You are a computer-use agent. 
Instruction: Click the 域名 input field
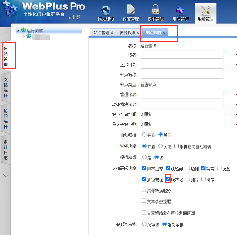pyautogui.click(x=182, y=54)
